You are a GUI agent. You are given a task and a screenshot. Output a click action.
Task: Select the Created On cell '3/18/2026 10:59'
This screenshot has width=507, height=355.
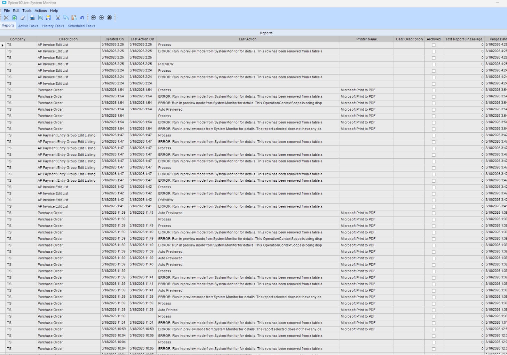tap(115, 329)
